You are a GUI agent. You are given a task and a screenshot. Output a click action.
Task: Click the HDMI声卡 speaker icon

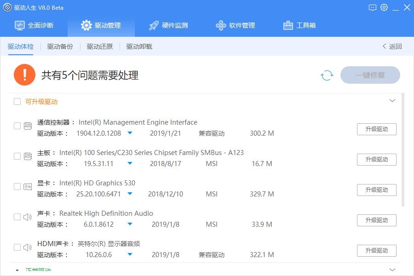pyautogui.click(x=26, y=246)
